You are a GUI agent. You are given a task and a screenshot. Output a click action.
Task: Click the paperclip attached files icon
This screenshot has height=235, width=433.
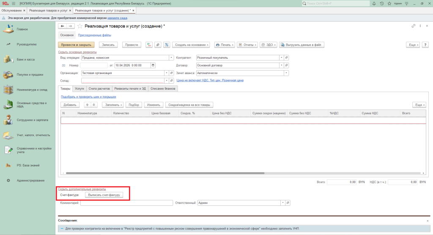point(158,44)
